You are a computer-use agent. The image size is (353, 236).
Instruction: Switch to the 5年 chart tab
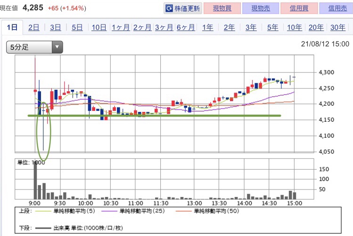coord(272,27)
